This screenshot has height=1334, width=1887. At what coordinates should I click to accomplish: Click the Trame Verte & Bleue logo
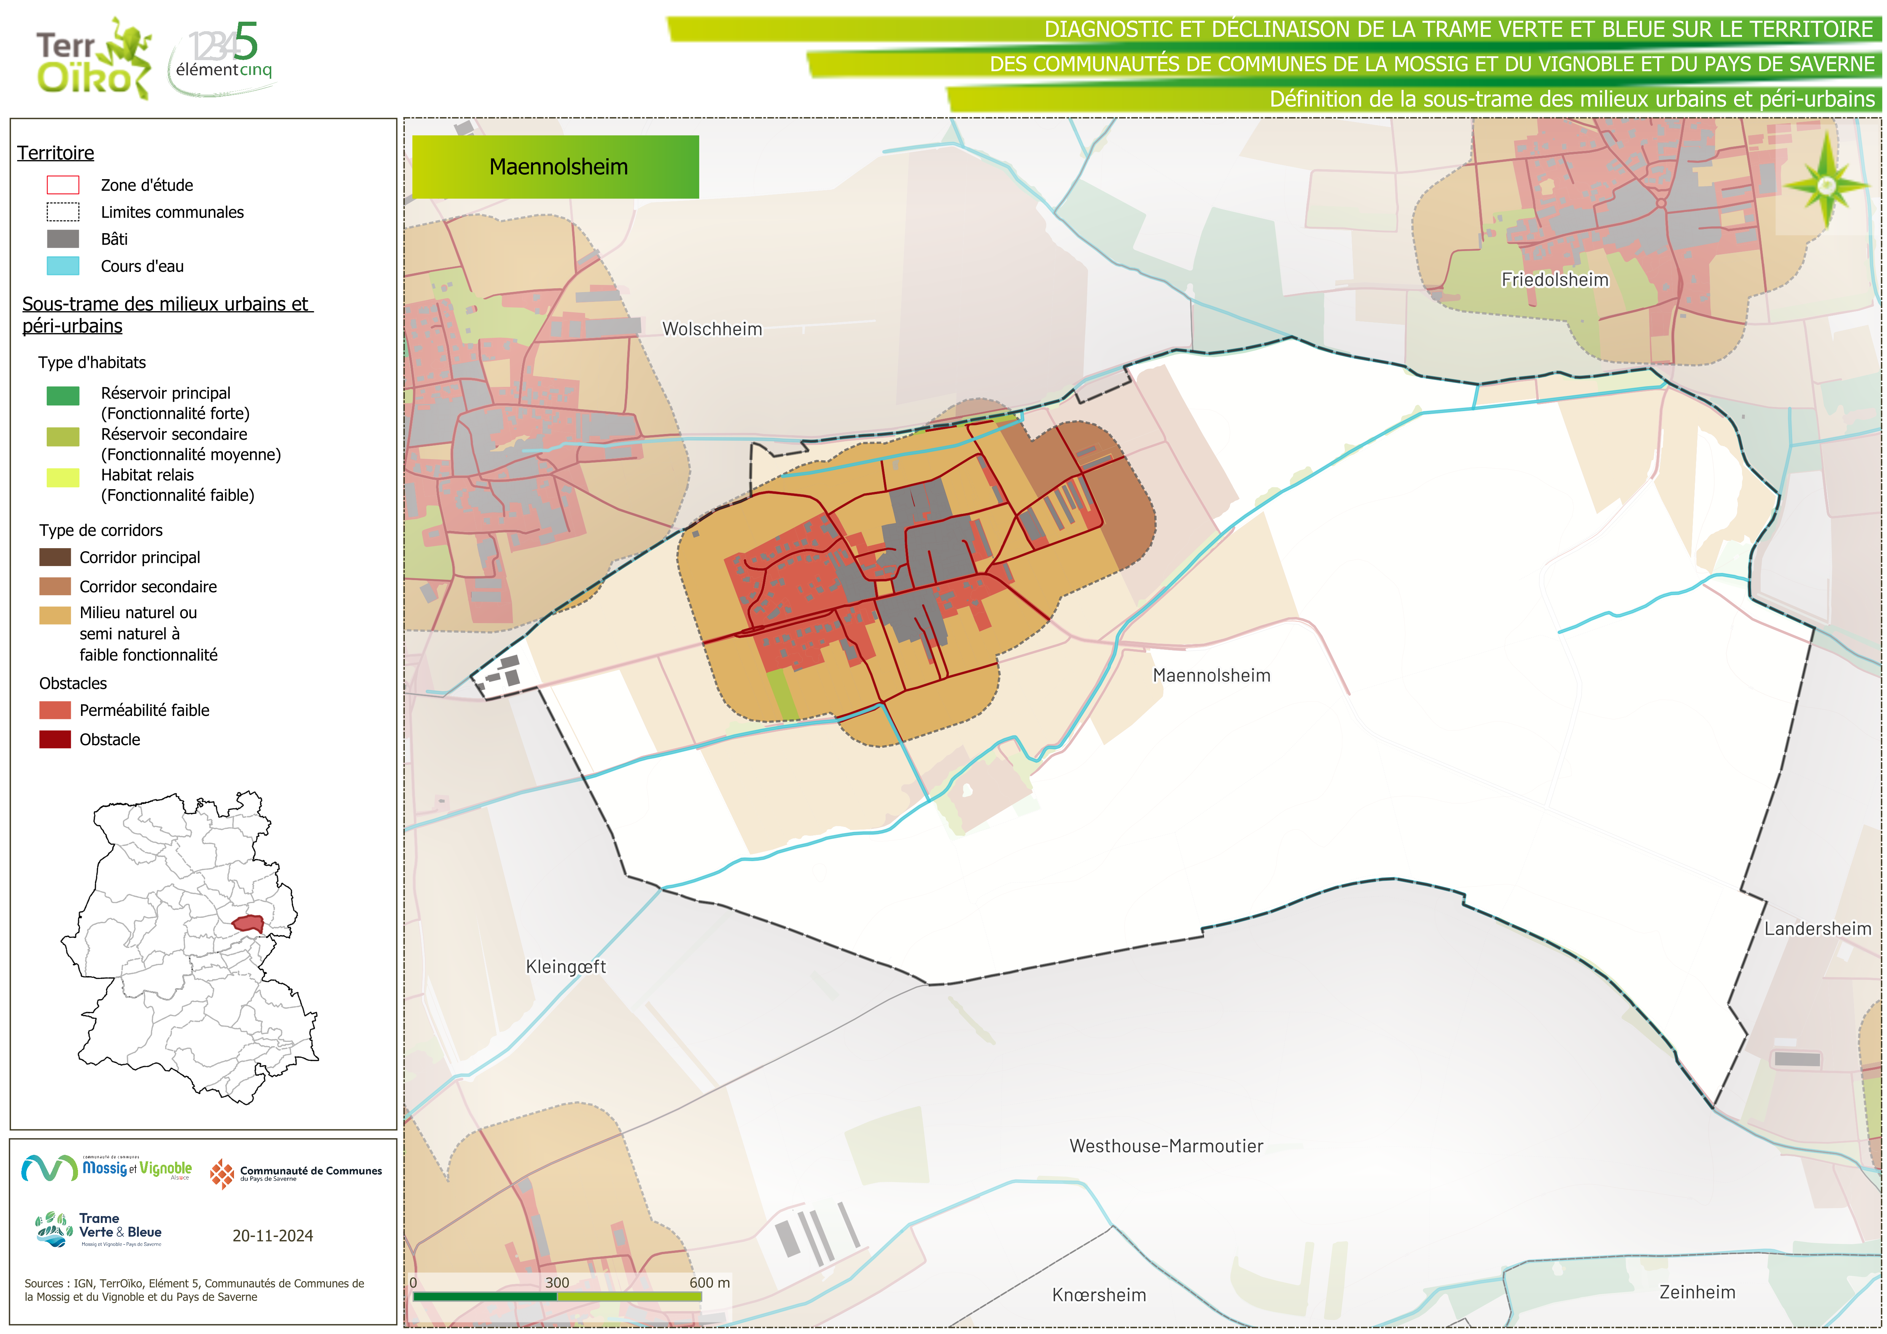click(x=99, y=1230)
